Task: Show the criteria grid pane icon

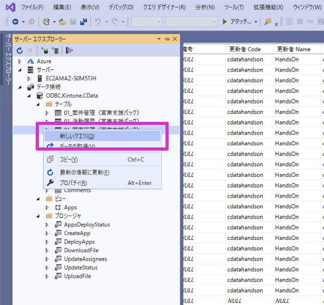Action: click(300, 21)
